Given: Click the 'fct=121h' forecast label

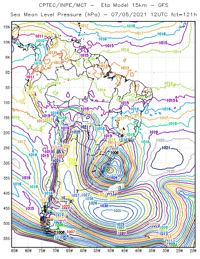Looking at the screenshot, I should point(184,15).
